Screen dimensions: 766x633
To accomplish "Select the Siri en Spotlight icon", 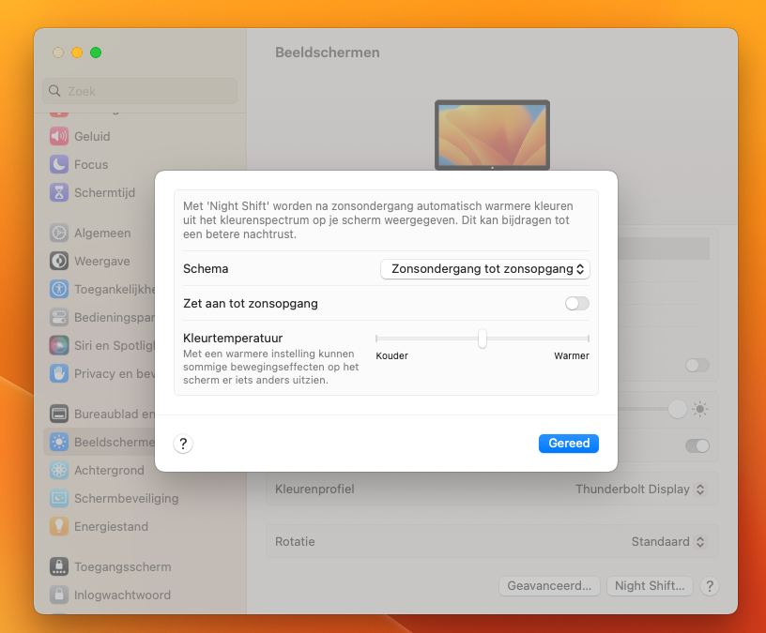I will (x=59, y=345).
